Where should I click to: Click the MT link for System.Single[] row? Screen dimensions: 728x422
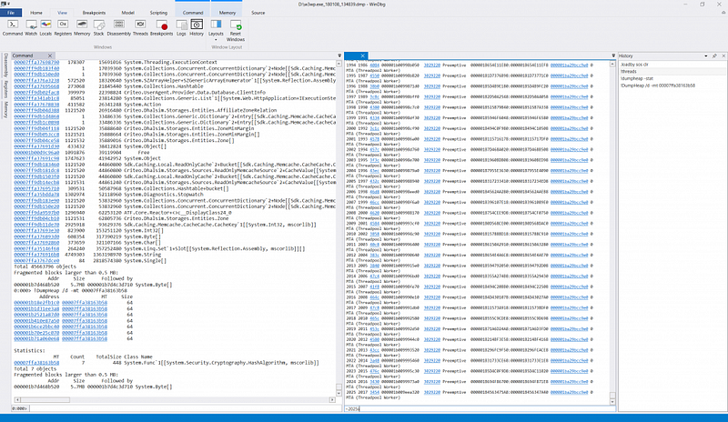(36, 260)
